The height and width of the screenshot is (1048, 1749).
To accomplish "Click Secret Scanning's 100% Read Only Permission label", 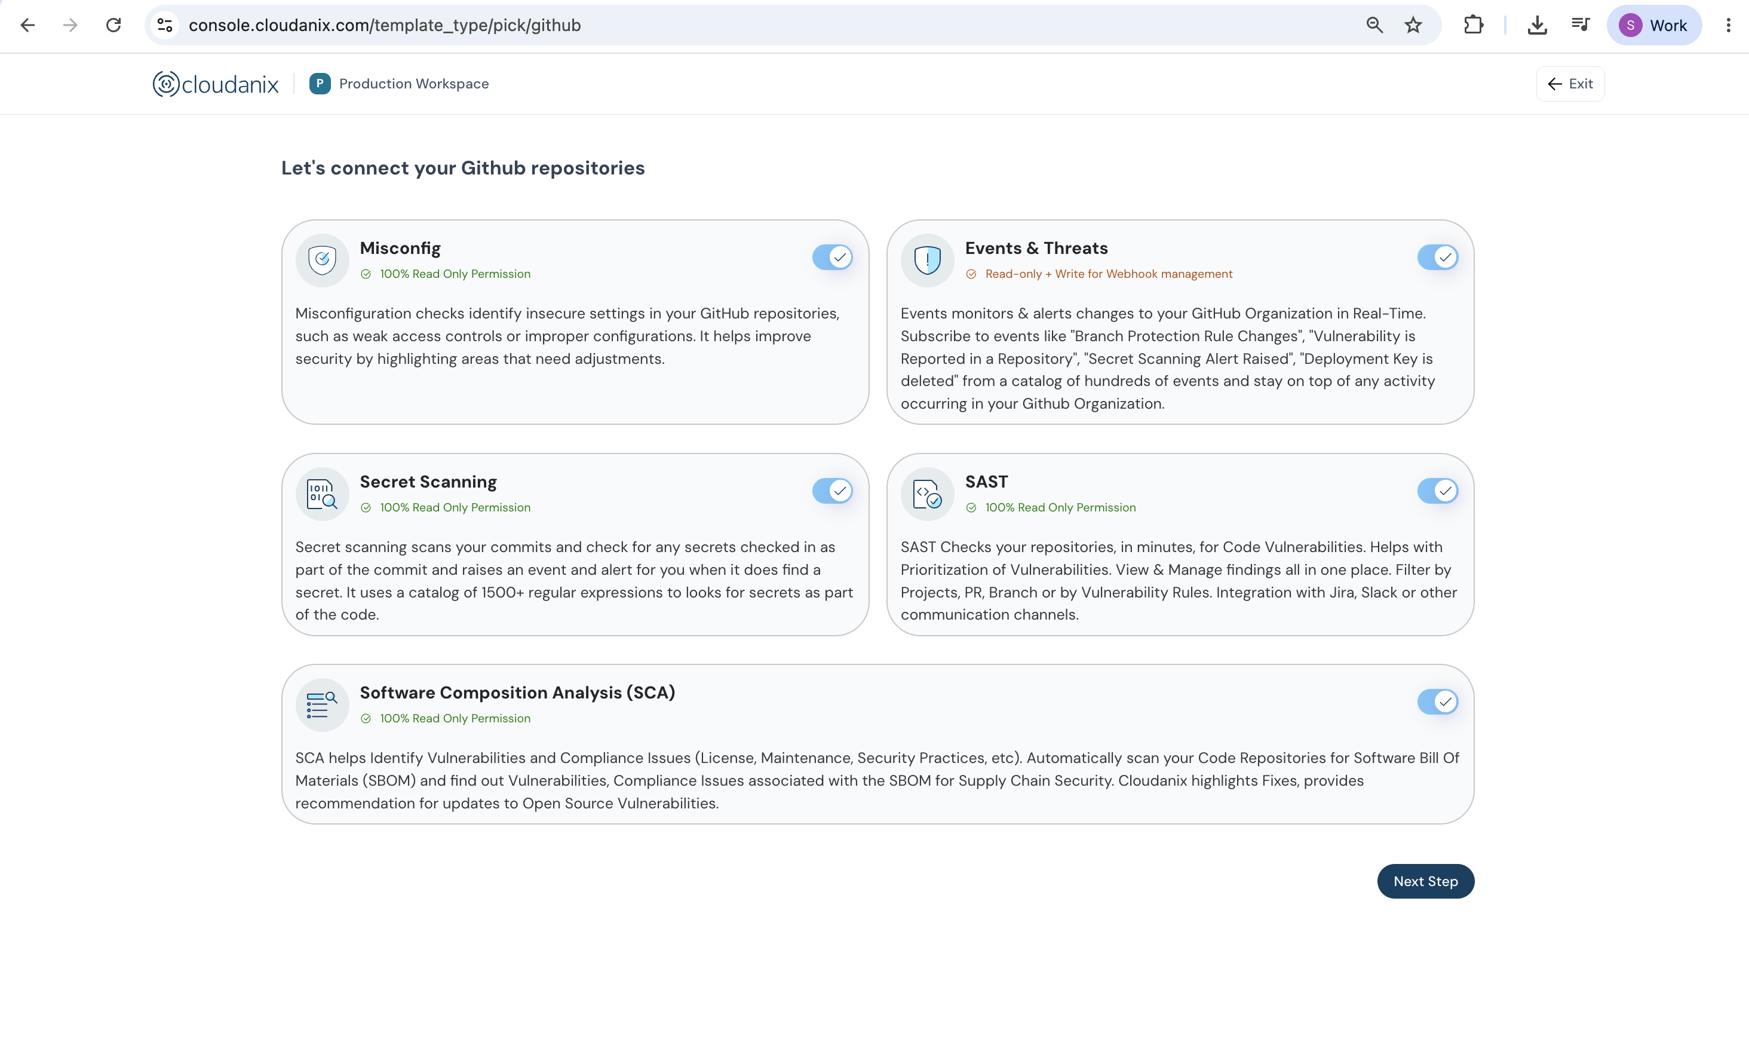I will pos(455,508).
